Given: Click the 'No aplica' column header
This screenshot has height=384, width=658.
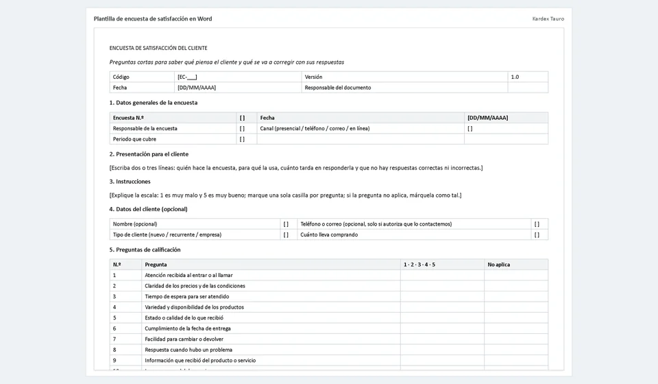Looking at the screenshot, I should [x=516, y=265].
